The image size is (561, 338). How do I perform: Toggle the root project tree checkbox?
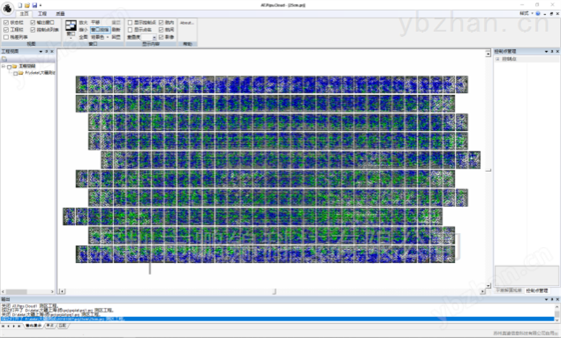pos(9,66)
